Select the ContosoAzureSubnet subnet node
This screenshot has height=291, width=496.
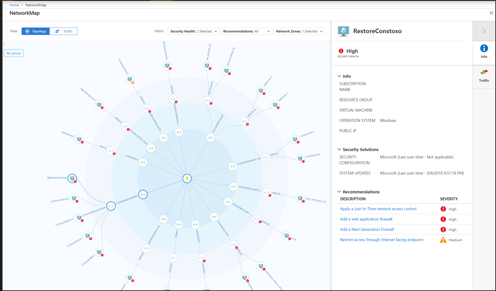[x=111, y=206]
